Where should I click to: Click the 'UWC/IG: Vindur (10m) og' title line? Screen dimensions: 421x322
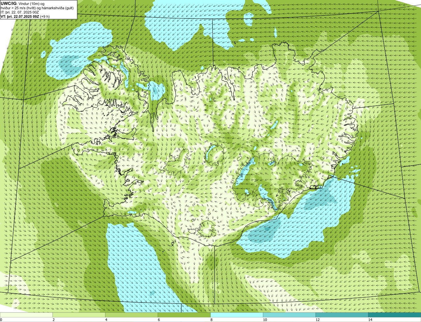tap(23, 3)
